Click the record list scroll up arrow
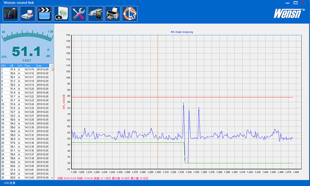 [x=52, y=66]
